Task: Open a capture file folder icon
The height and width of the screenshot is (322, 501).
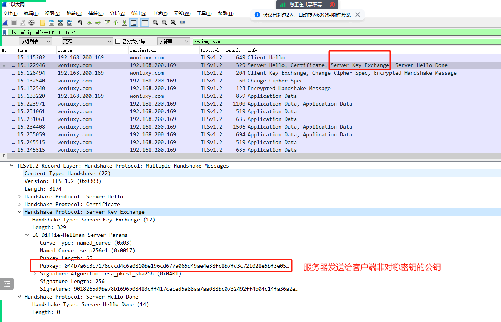Action: (43, 23)
